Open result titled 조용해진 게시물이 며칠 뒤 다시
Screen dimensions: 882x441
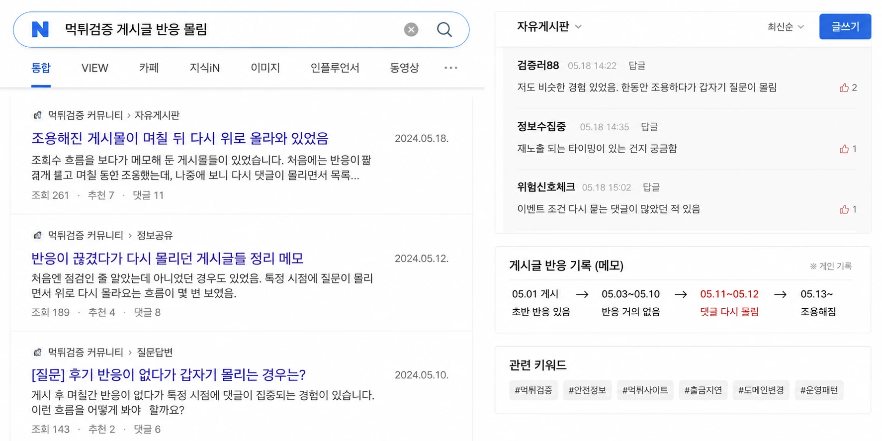coord(180,138)
